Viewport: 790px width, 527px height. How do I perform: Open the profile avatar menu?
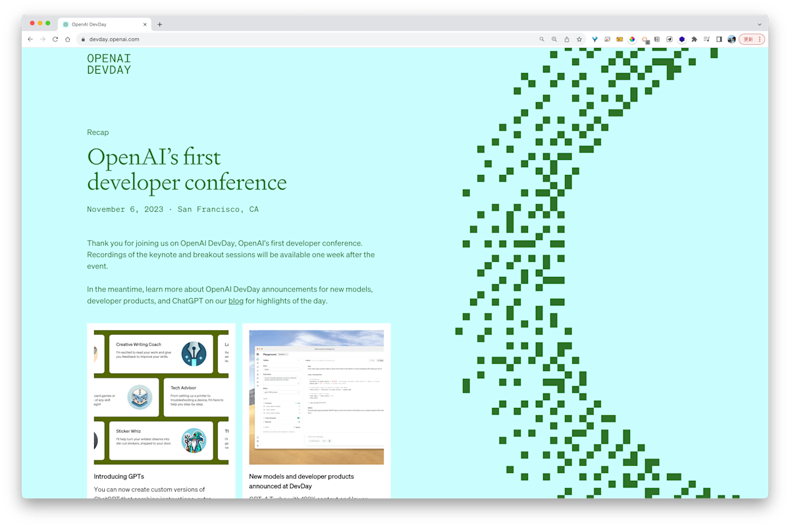pos(731,39)
